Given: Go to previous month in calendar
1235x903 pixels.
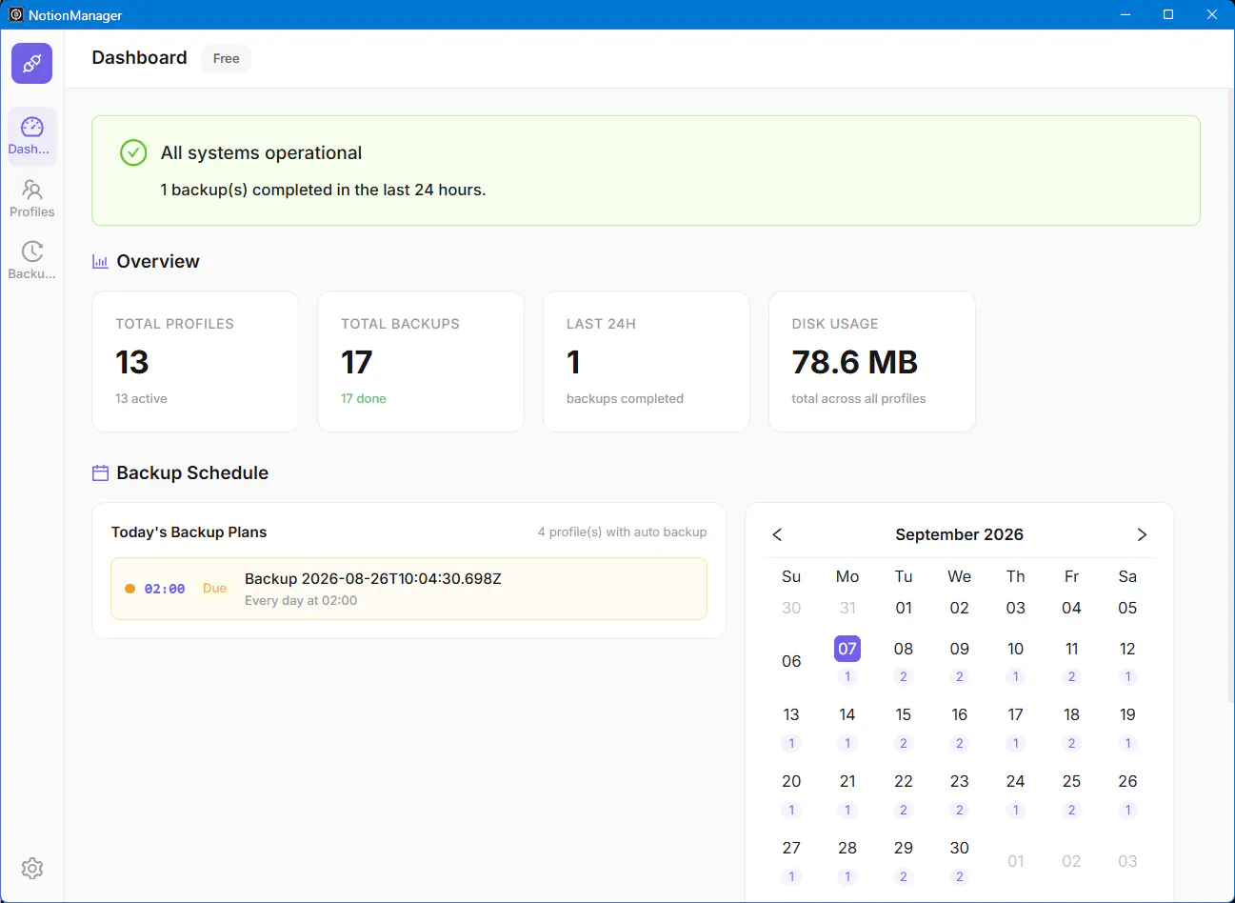Looking at the screenshot, I should pos(777,534).
